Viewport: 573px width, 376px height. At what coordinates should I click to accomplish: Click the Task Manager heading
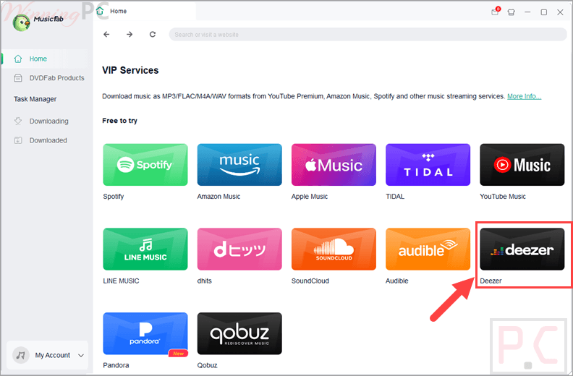tap(35, 99)
